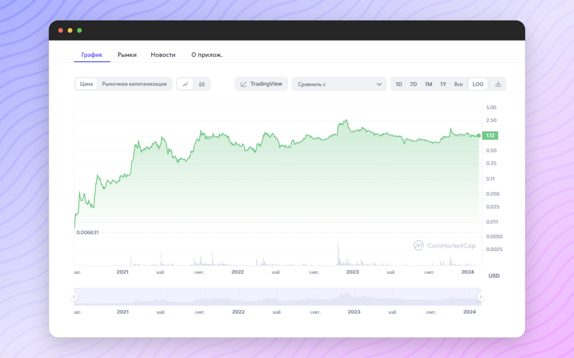Viewport: 574px width, 358px height.
Task: Grab the left range slider handle
Action: (74, 297)
